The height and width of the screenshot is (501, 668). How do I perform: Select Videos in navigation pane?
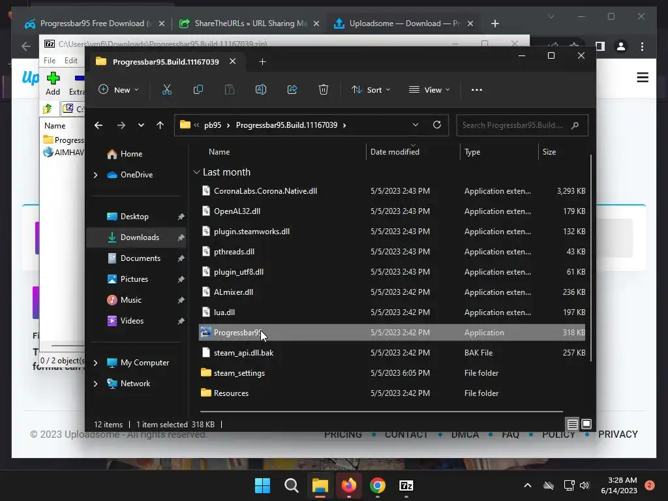pyautogui.click(x=132, y=321)
